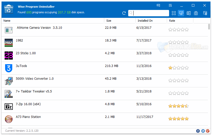Rate AtHome Camera using its stars

pyautogui.click(x=179, y=30)
